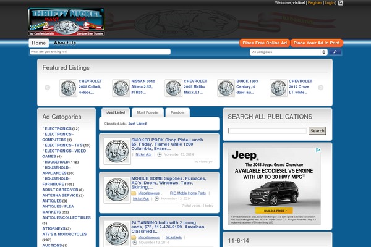
Task: Switch to the Most Popular tab
Action: pyautogui.click(x=148, y=112)
